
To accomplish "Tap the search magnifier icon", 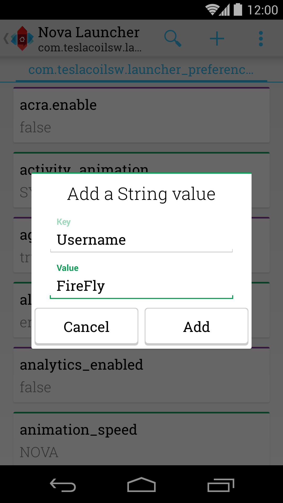I will (x=173, y=39).
